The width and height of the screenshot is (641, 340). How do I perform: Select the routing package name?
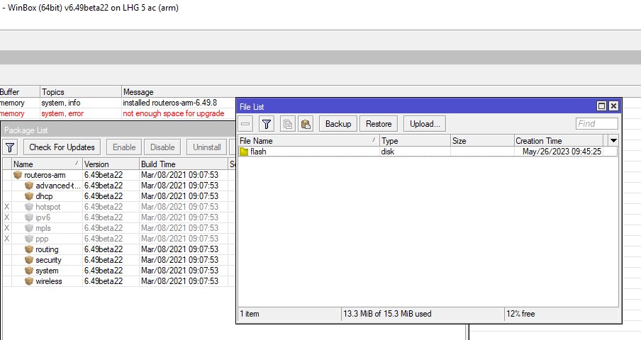tap(47, 249)
